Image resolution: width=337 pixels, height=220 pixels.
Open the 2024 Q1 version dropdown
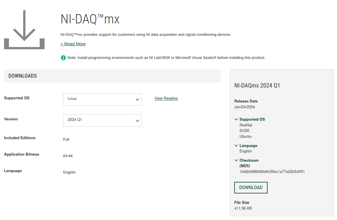102,120
